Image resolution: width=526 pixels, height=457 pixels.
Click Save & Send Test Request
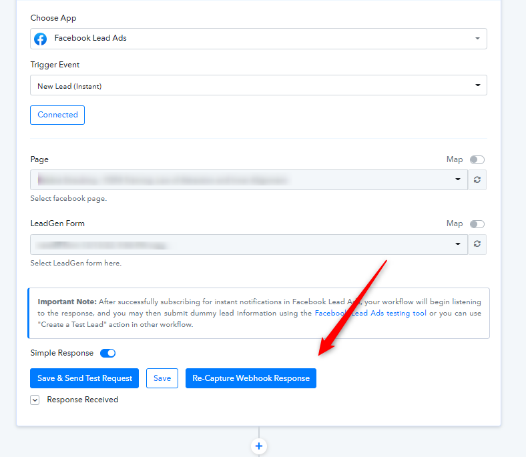[85, 378]
